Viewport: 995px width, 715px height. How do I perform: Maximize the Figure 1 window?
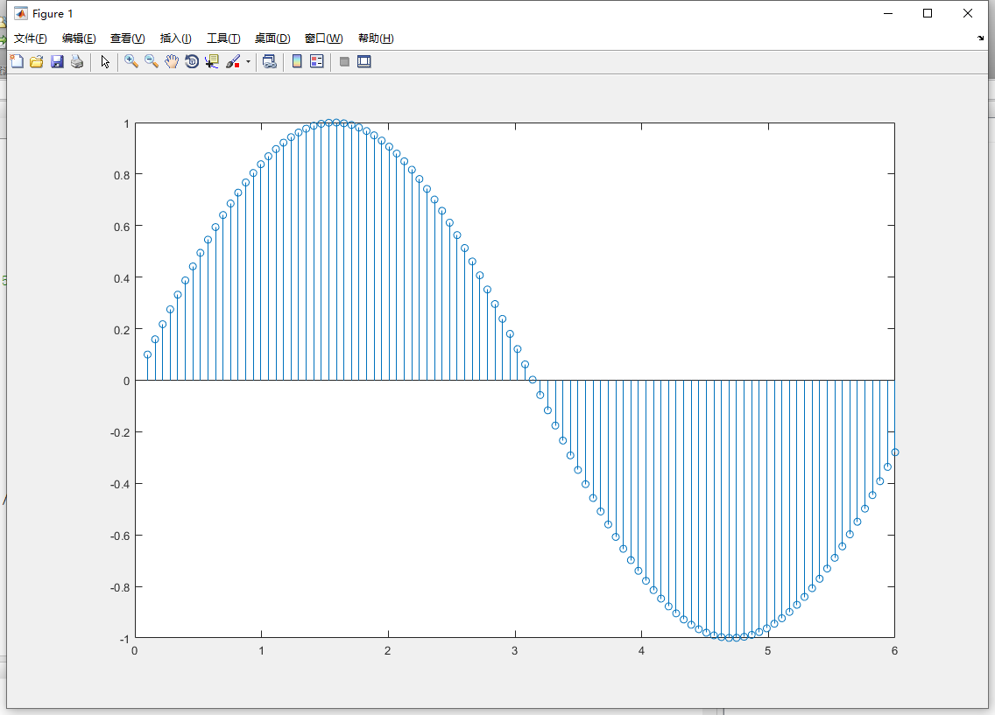[x=928, y=13]
